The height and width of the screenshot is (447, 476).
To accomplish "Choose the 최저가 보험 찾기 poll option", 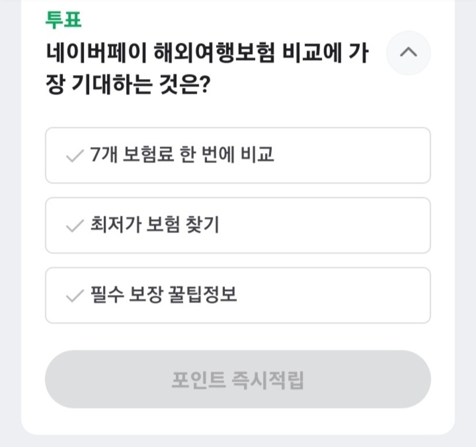I will [x=237, y=225].
